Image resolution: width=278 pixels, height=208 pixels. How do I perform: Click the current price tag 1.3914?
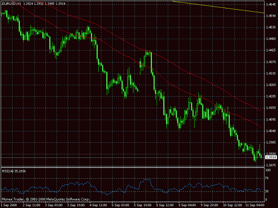[x=271, y=157]
